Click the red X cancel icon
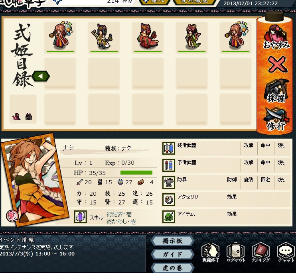The width and height of the screenshot is (296, 273). point(277,65)
